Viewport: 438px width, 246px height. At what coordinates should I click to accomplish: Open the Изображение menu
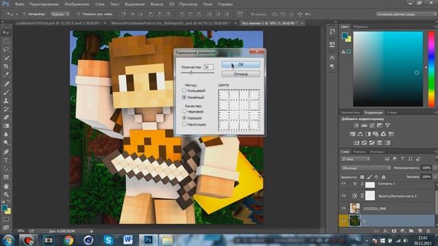(77, 4)
